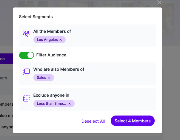Select the Los Angeles chip label
This screenshot has width=180, height=140.
click(x=47, y=40)
